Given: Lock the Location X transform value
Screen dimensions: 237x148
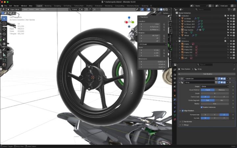Looking at the screenshot, I should [164, 24].
